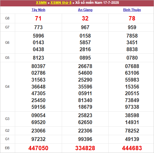Click G6 number 3451

[x=132, y=42]
